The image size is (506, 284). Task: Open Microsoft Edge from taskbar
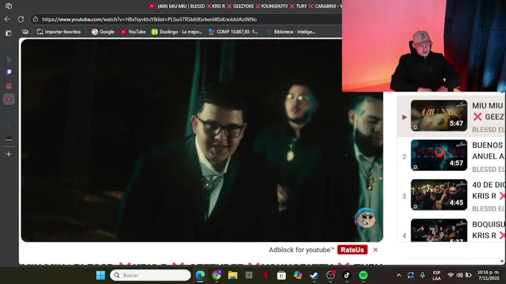pyautogui.click(x=200, y=275)
